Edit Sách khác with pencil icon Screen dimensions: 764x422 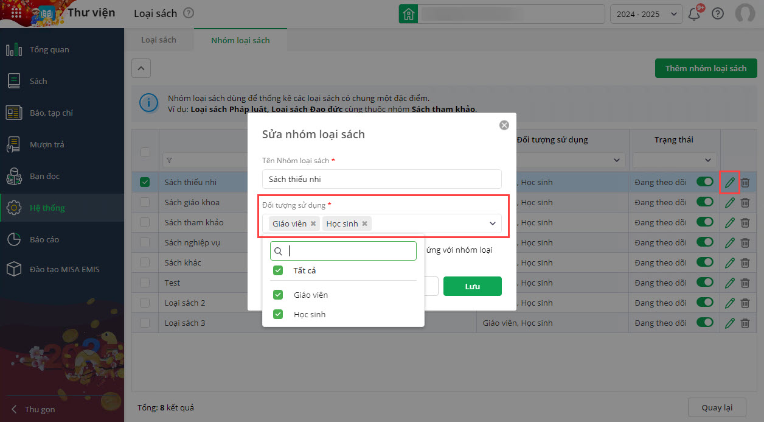pos(729,262)
